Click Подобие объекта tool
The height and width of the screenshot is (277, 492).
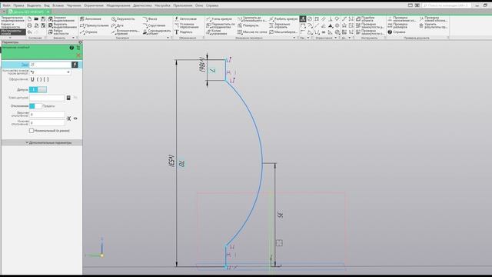click(x=364, y=19)
